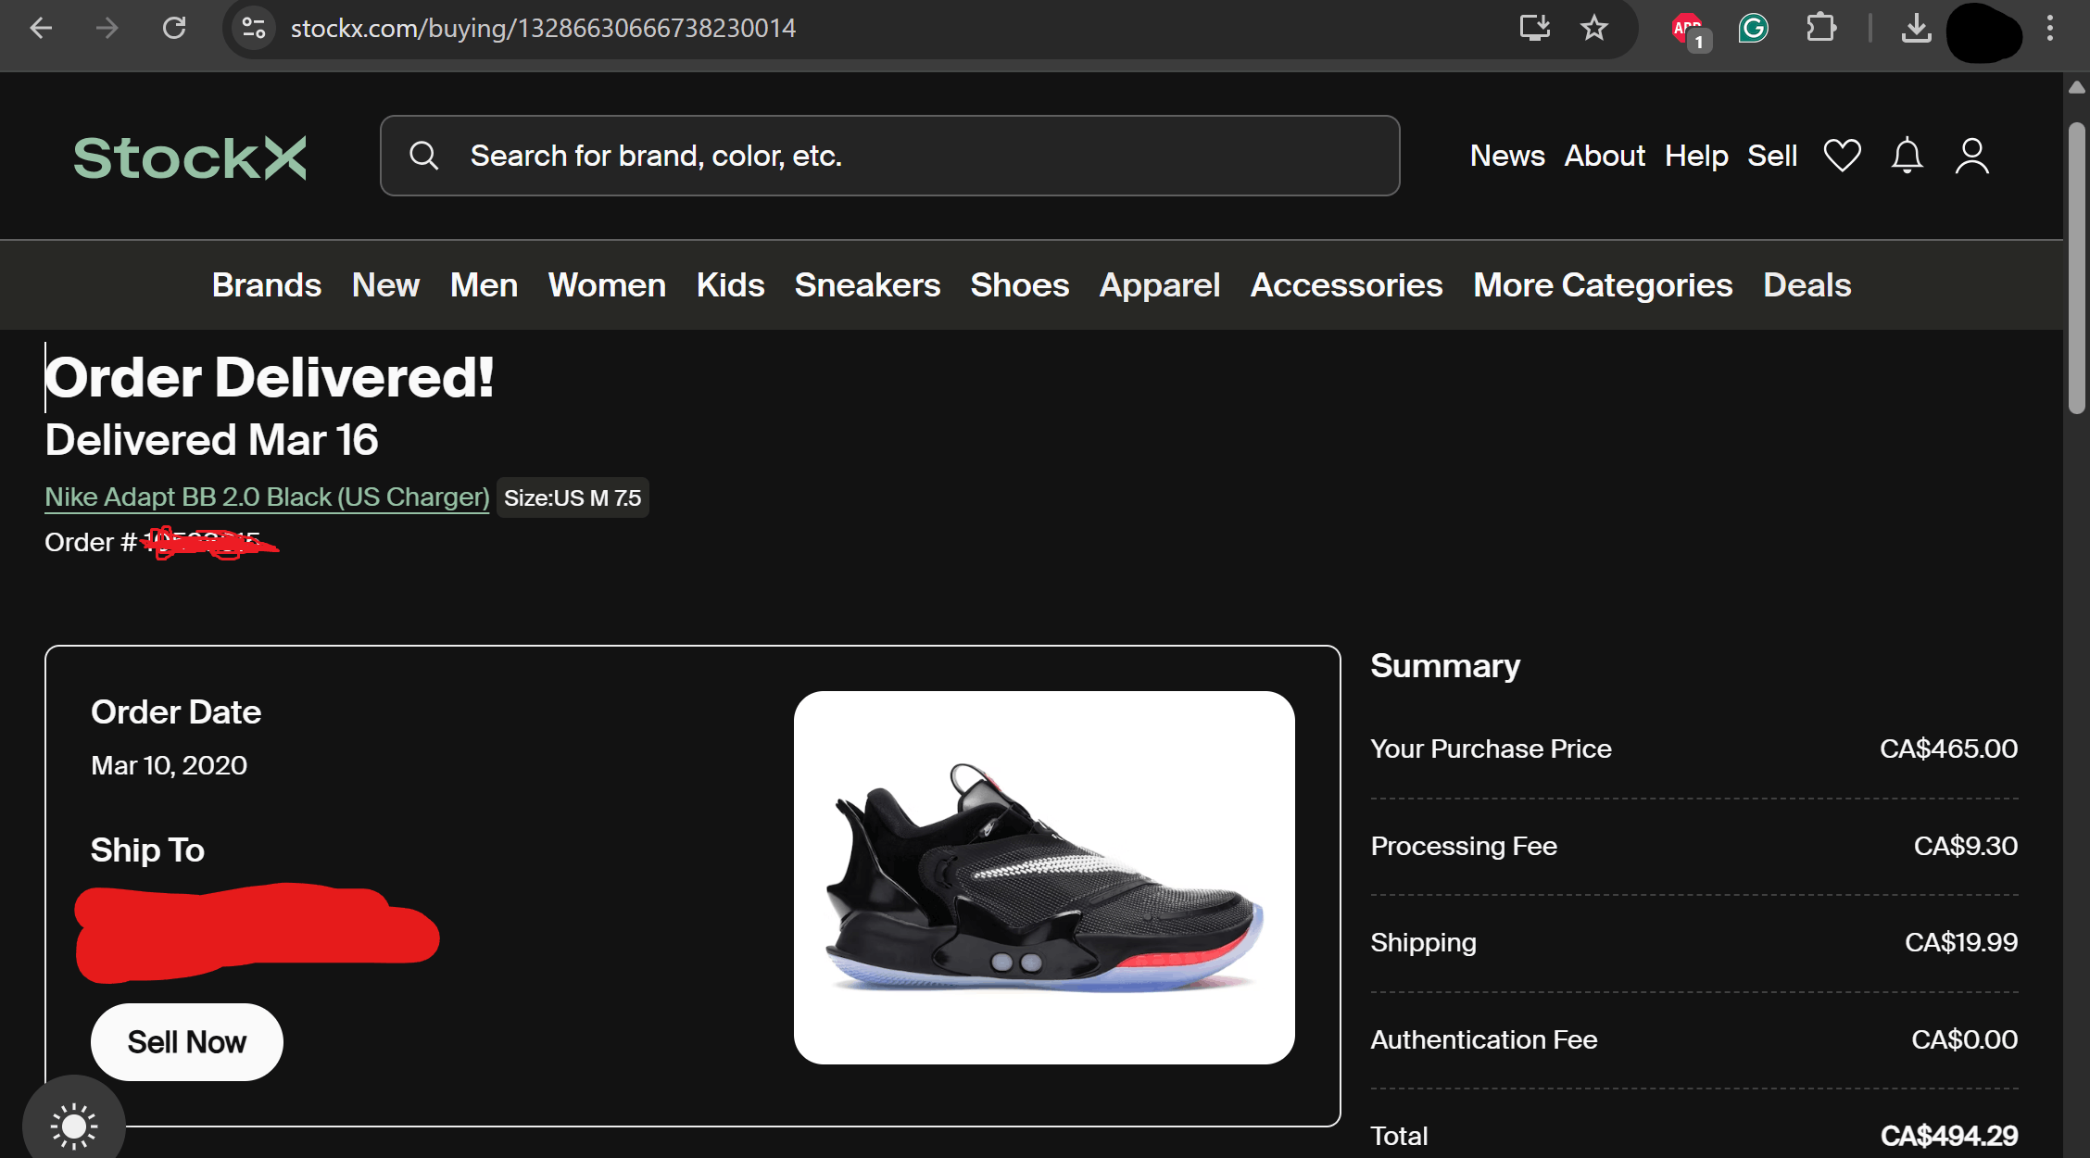This screenshot has height=1158, width=2090.
Task: Open the Men category menu
Action: click(x=484, y=285)
